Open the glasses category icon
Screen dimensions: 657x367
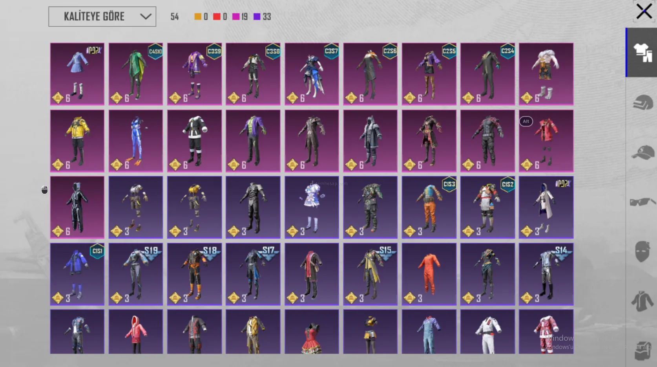coord(642,202)
